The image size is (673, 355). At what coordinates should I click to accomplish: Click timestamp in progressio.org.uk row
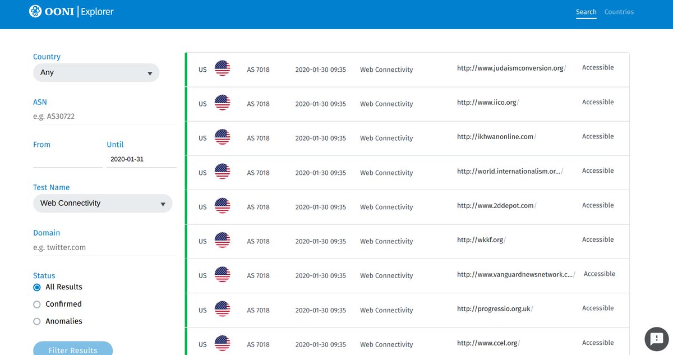point(321,310)
